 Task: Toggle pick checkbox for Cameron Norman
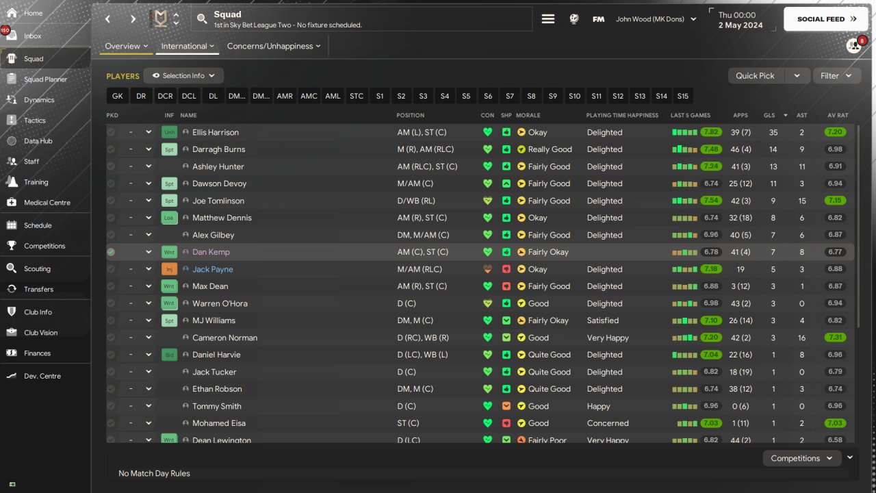coord(111,338)
